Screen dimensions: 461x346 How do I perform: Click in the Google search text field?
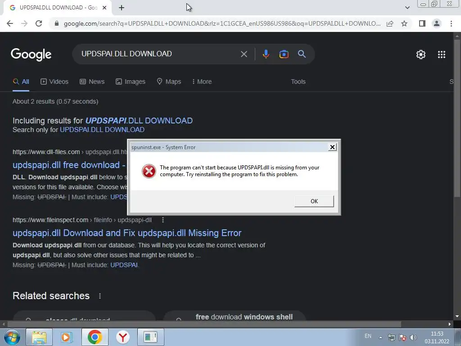[159, 54]
